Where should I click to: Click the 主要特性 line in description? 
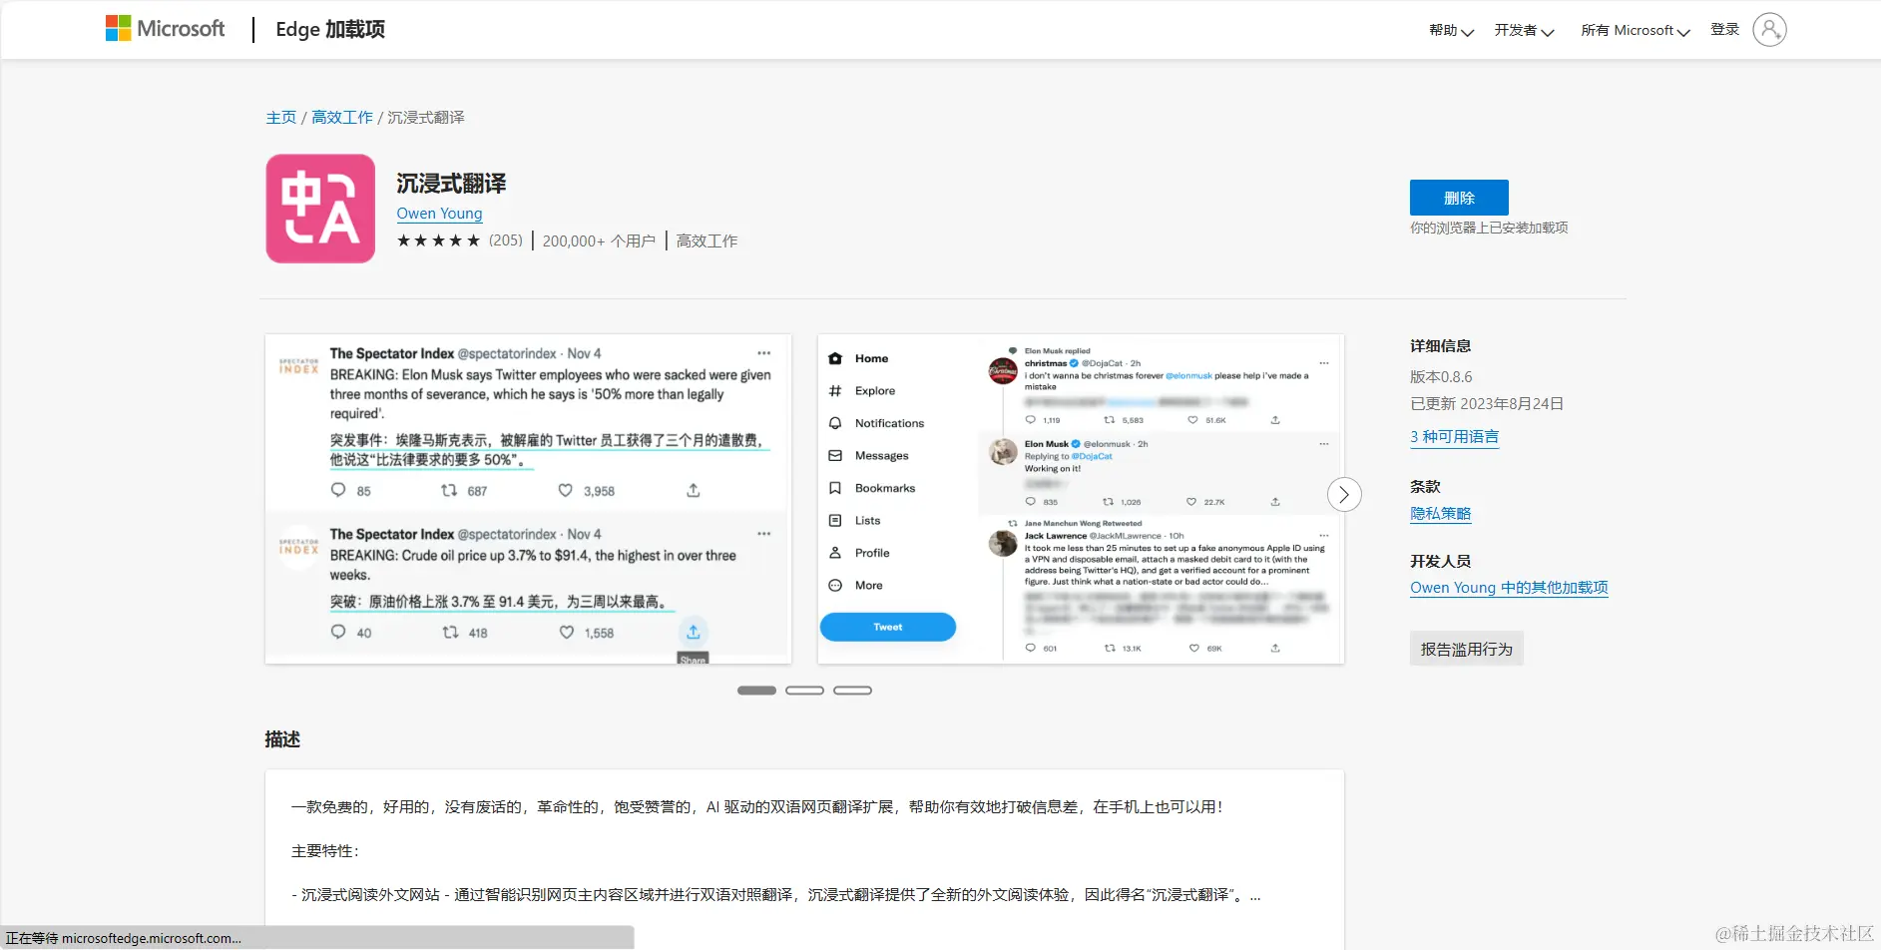[x=324, y=851]
